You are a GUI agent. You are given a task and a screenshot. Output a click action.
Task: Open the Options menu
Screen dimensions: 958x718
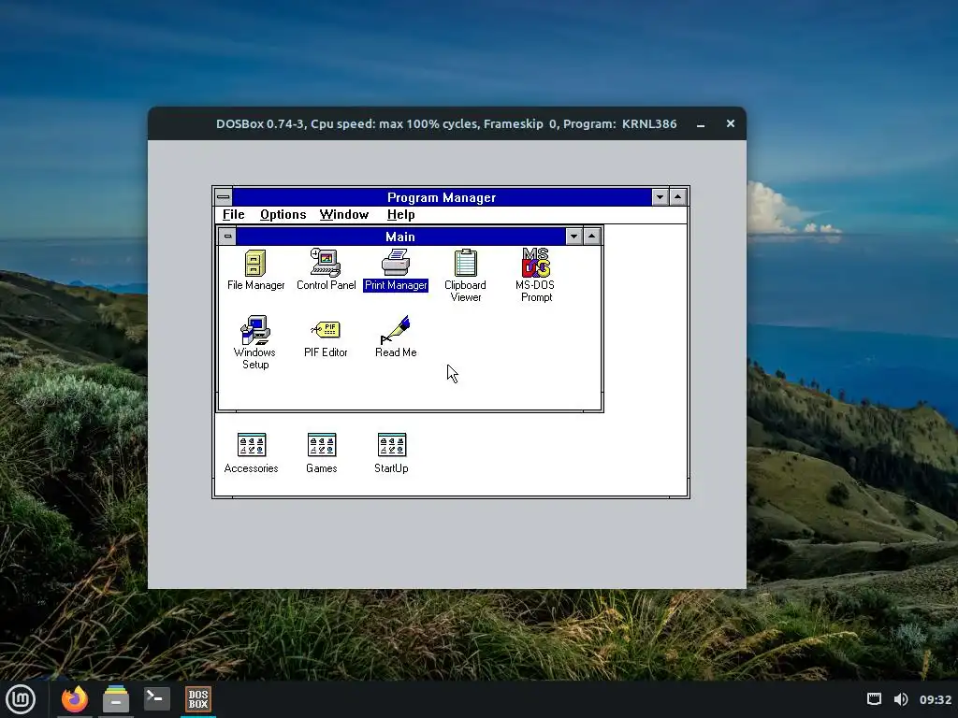283,214
